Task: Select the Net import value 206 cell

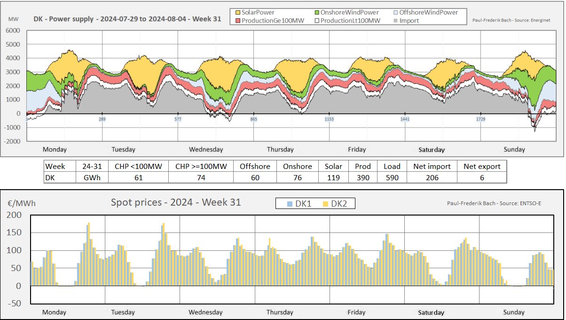Action: point(432,177)
